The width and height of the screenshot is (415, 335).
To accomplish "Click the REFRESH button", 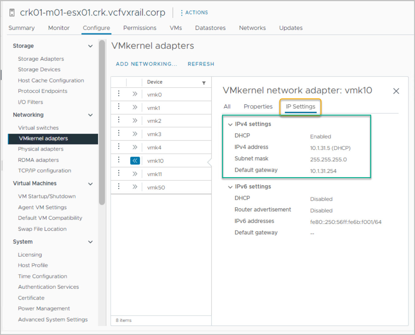I will pyautogui.click(x=201, y=64).
